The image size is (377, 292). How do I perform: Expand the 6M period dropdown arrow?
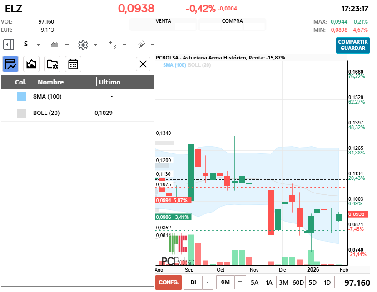click(241, 282)
